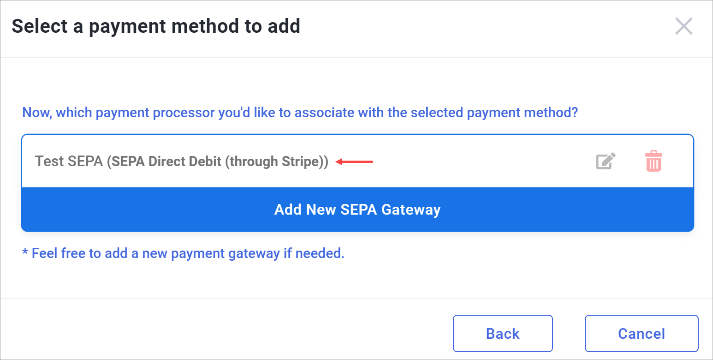Delete the Test SEPA gateway using trash icon

coord(654,161)
